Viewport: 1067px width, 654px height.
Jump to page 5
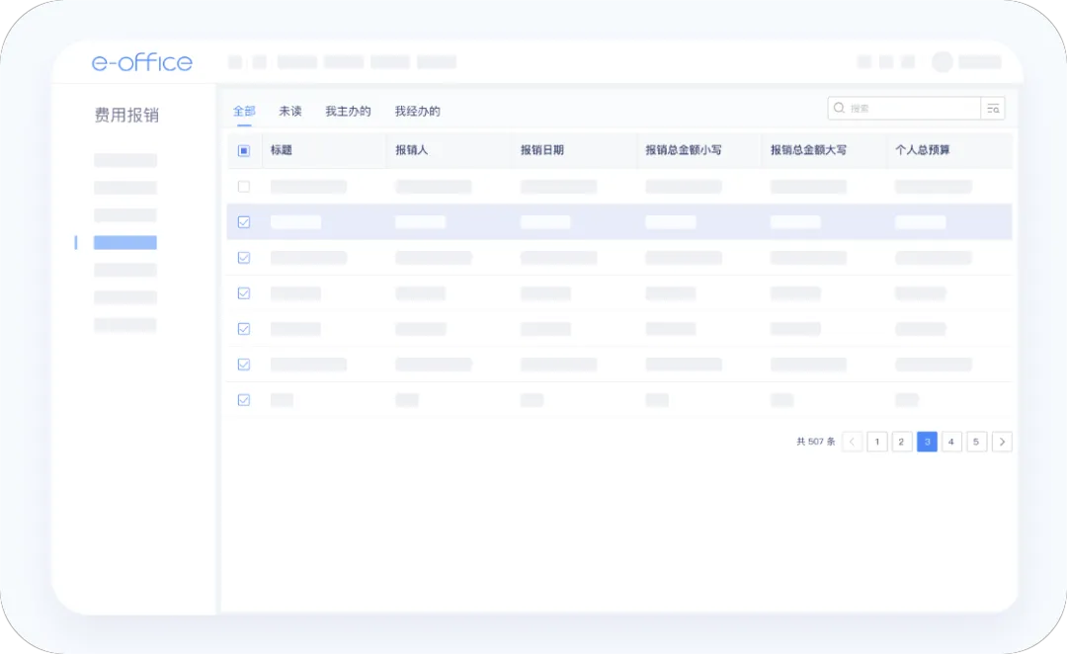tap(976, 442)
